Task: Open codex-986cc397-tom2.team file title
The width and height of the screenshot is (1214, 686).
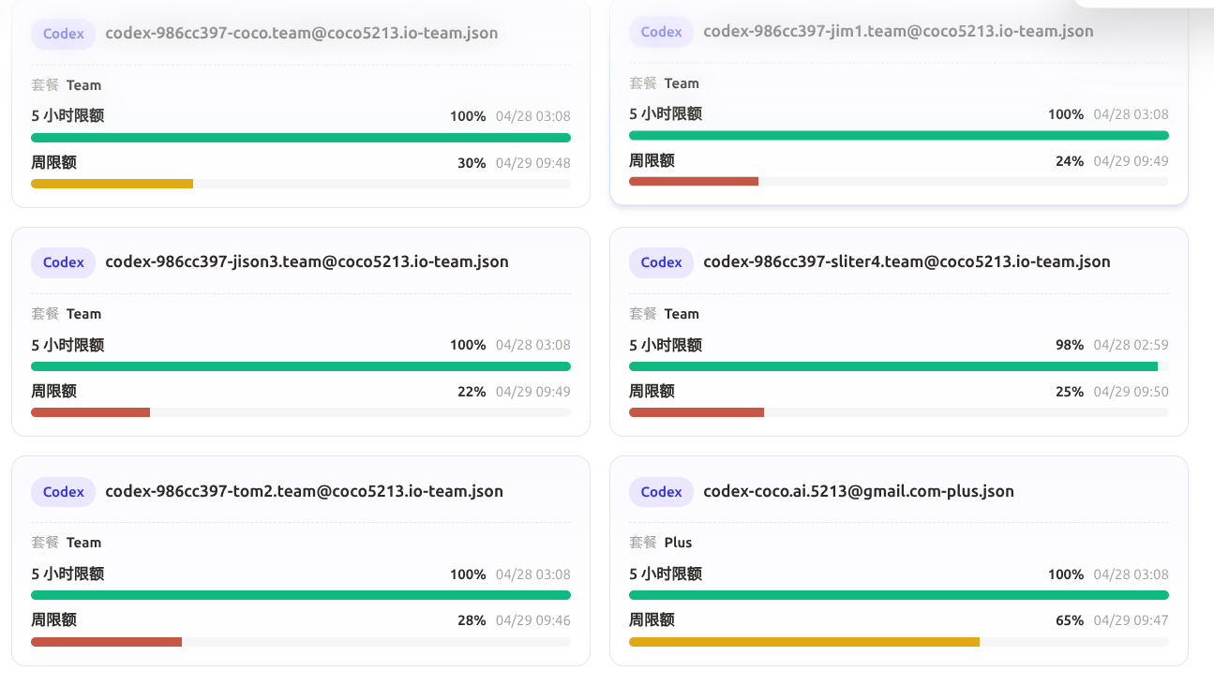Action: click(304, 492)
